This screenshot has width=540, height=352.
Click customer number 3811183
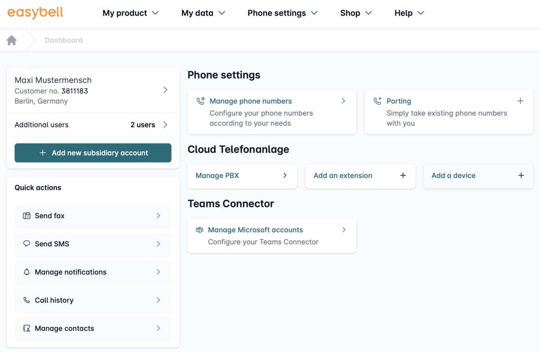tap(75, 91)
